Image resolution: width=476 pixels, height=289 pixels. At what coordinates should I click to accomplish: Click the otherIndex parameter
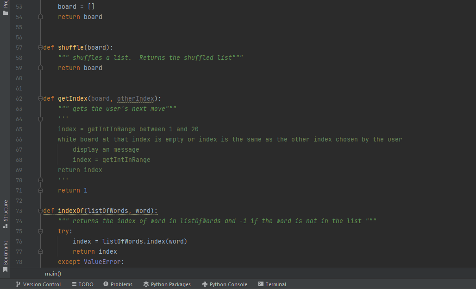[x=136, y=98]
